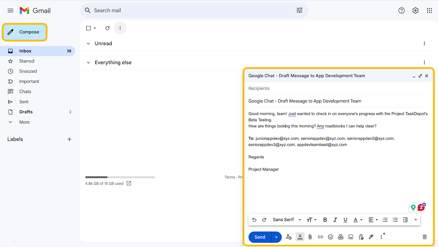Image resolution: width=438 pixels, height=247 pixels.
Task: Insert a file from Google Drive
Action: click(340, 237)
